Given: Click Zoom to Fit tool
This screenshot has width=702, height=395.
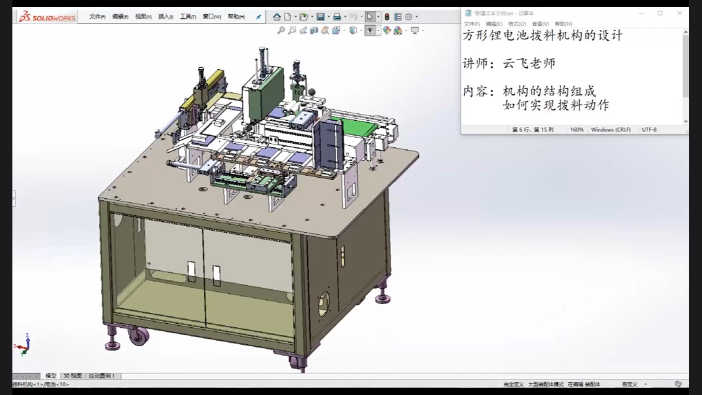Looking at the screenshot, I should (281, 31).
